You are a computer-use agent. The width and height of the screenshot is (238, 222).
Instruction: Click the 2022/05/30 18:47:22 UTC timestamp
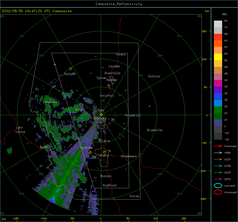click(37, 11)
